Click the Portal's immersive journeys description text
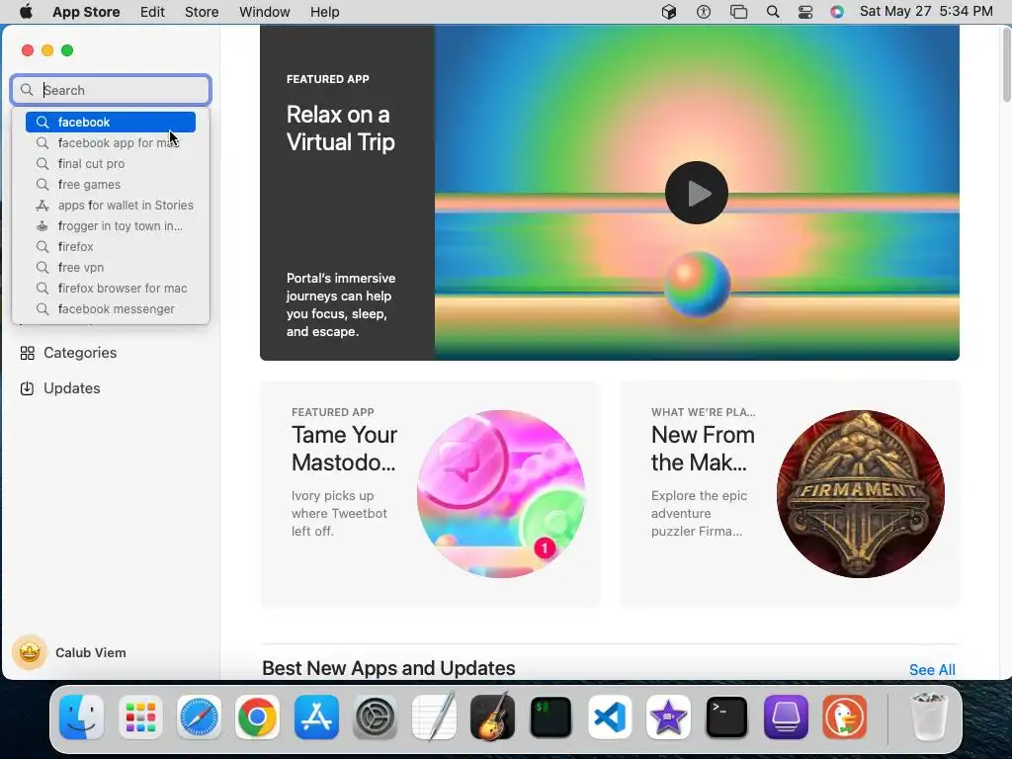Image resolution: width=1012 pixels, height=759 pixels. [x=341, y=304]
